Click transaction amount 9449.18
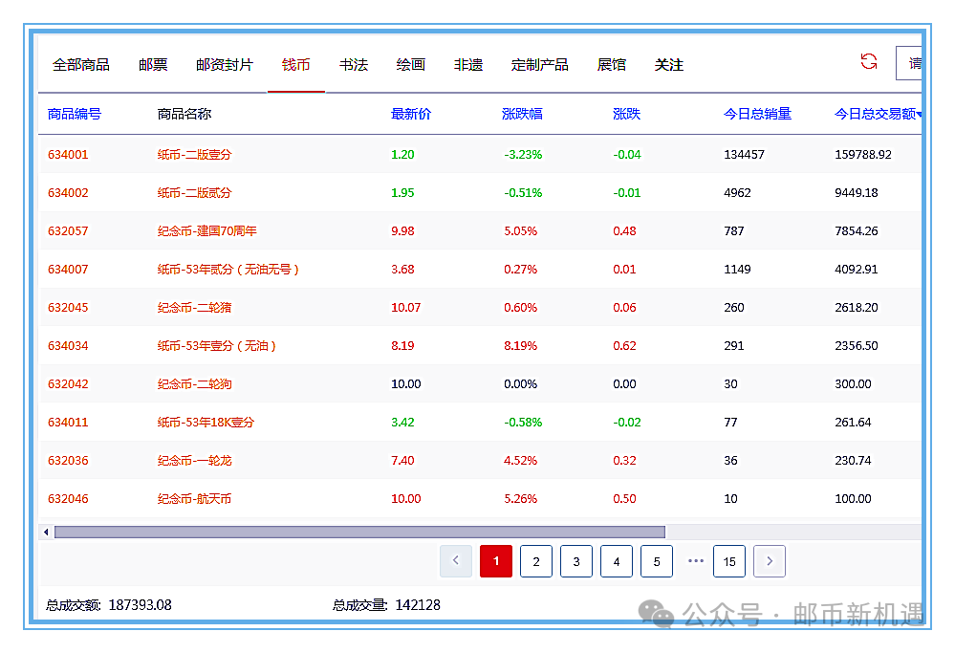955x653 pixels. tap(857, 193)
